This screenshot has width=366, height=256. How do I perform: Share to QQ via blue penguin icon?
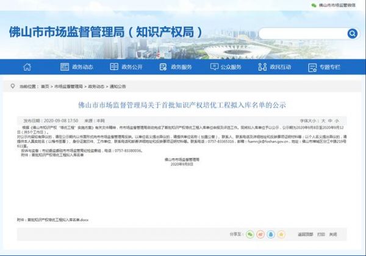coord(271,234)
